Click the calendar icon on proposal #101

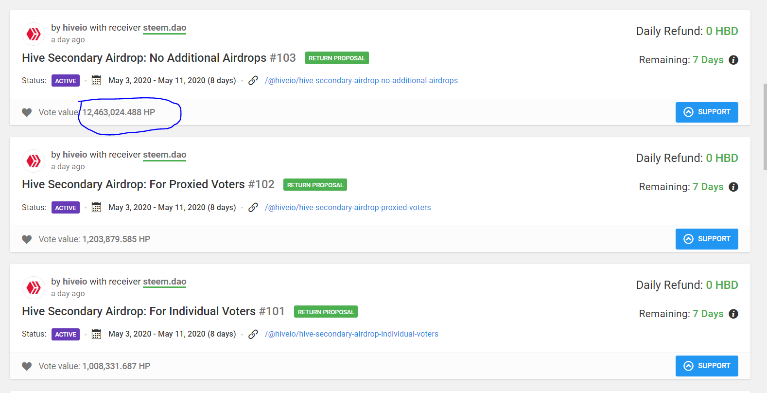coord(96,334)
